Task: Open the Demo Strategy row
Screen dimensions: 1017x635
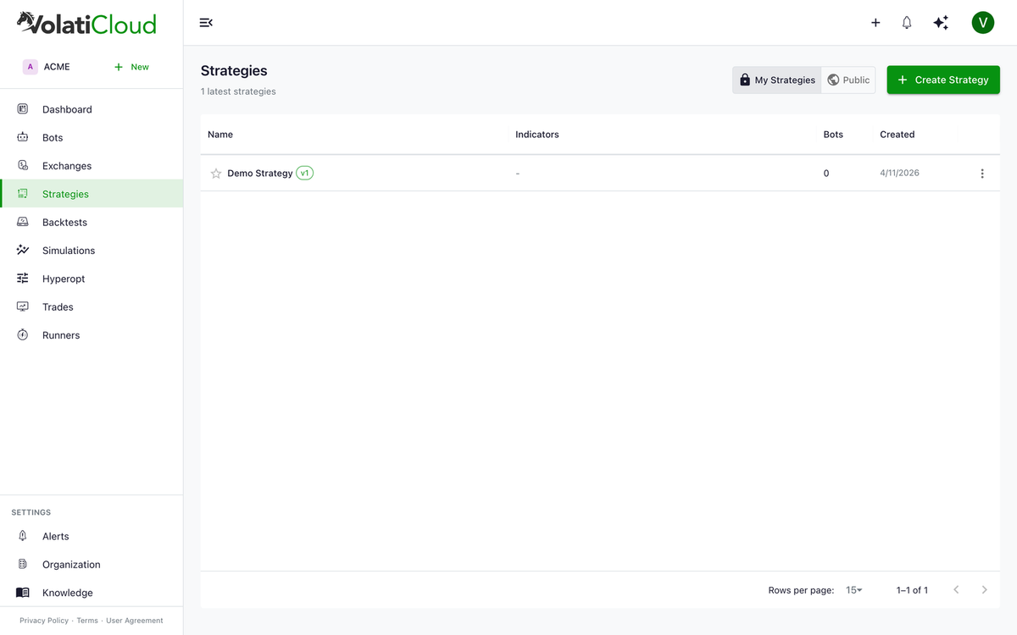Action: (600, 173)
